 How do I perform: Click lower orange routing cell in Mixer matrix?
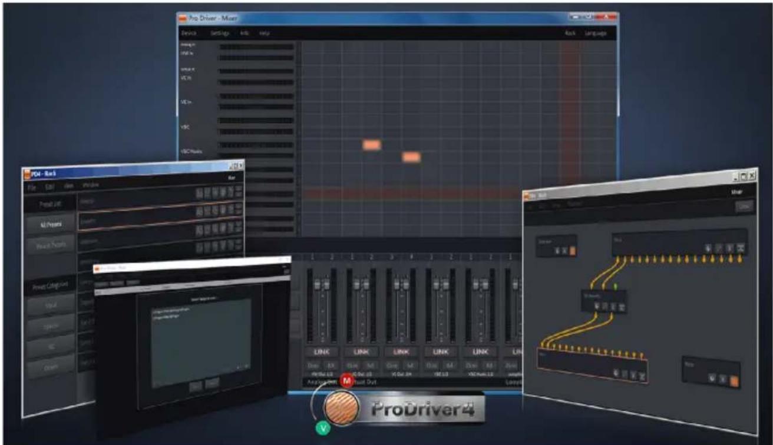tap(411, 157)
